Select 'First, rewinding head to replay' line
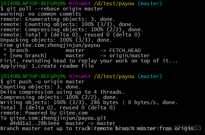The image size is (205, 135). coord(89,61)
